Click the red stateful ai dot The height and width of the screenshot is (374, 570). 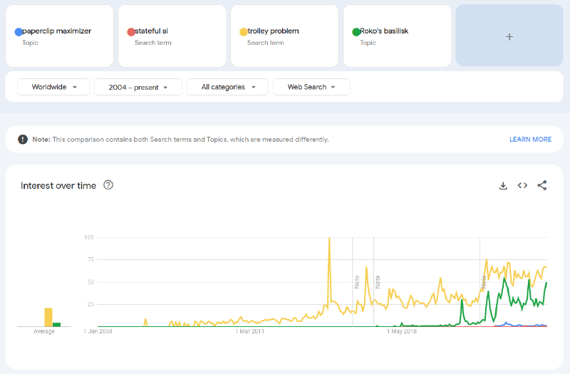tap(131, 32)
